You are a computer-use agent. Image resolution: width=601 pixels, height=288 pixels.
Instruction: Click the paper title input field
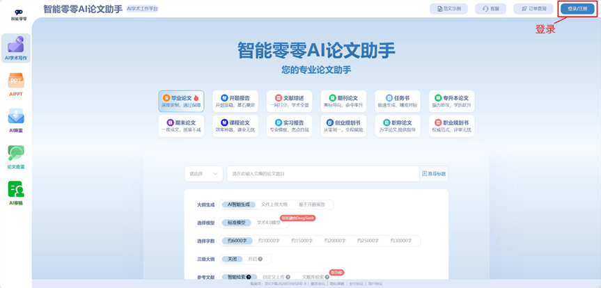(323, 174)
